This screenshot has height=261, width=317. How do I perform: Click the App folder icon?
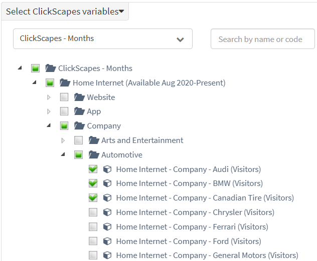click(79, 111)
